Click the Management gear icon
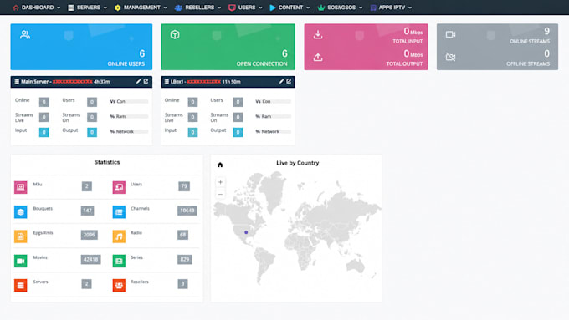 (x=118, y=8)
